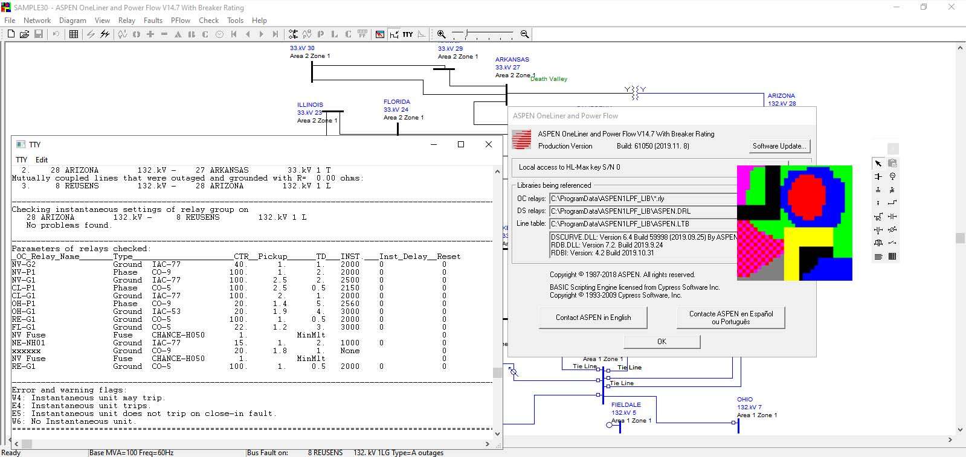Open the Edit menu in TTY window
This screenshot has width=966, height=457.
(42, 160)
